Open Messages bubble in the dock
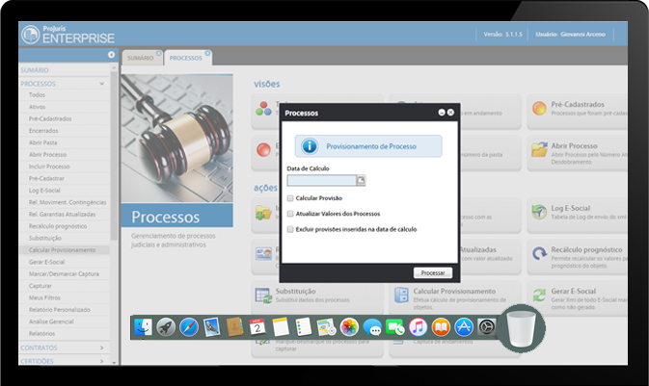 coord(372,327)
